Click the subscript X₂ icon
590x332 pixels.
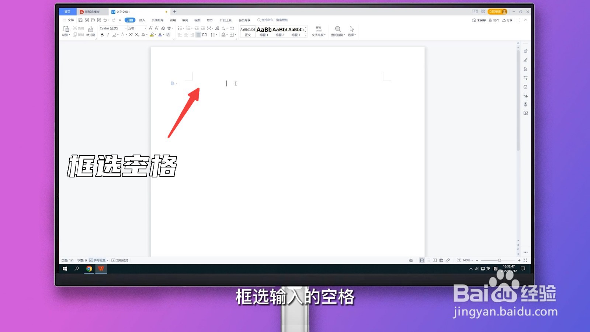click(x=136, y=34)
